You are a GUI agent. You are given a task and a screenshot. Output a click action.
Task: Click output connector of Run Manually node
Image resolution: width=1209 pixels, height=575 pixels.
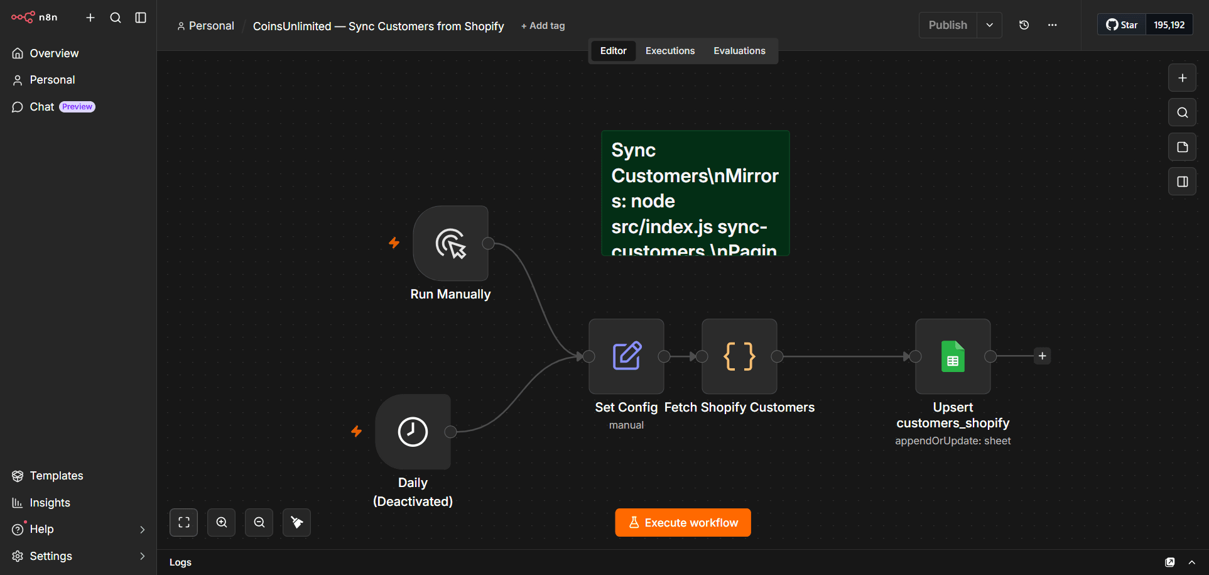pos(488,243)
